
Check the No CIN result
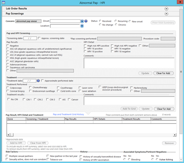(x=9, y=99)
